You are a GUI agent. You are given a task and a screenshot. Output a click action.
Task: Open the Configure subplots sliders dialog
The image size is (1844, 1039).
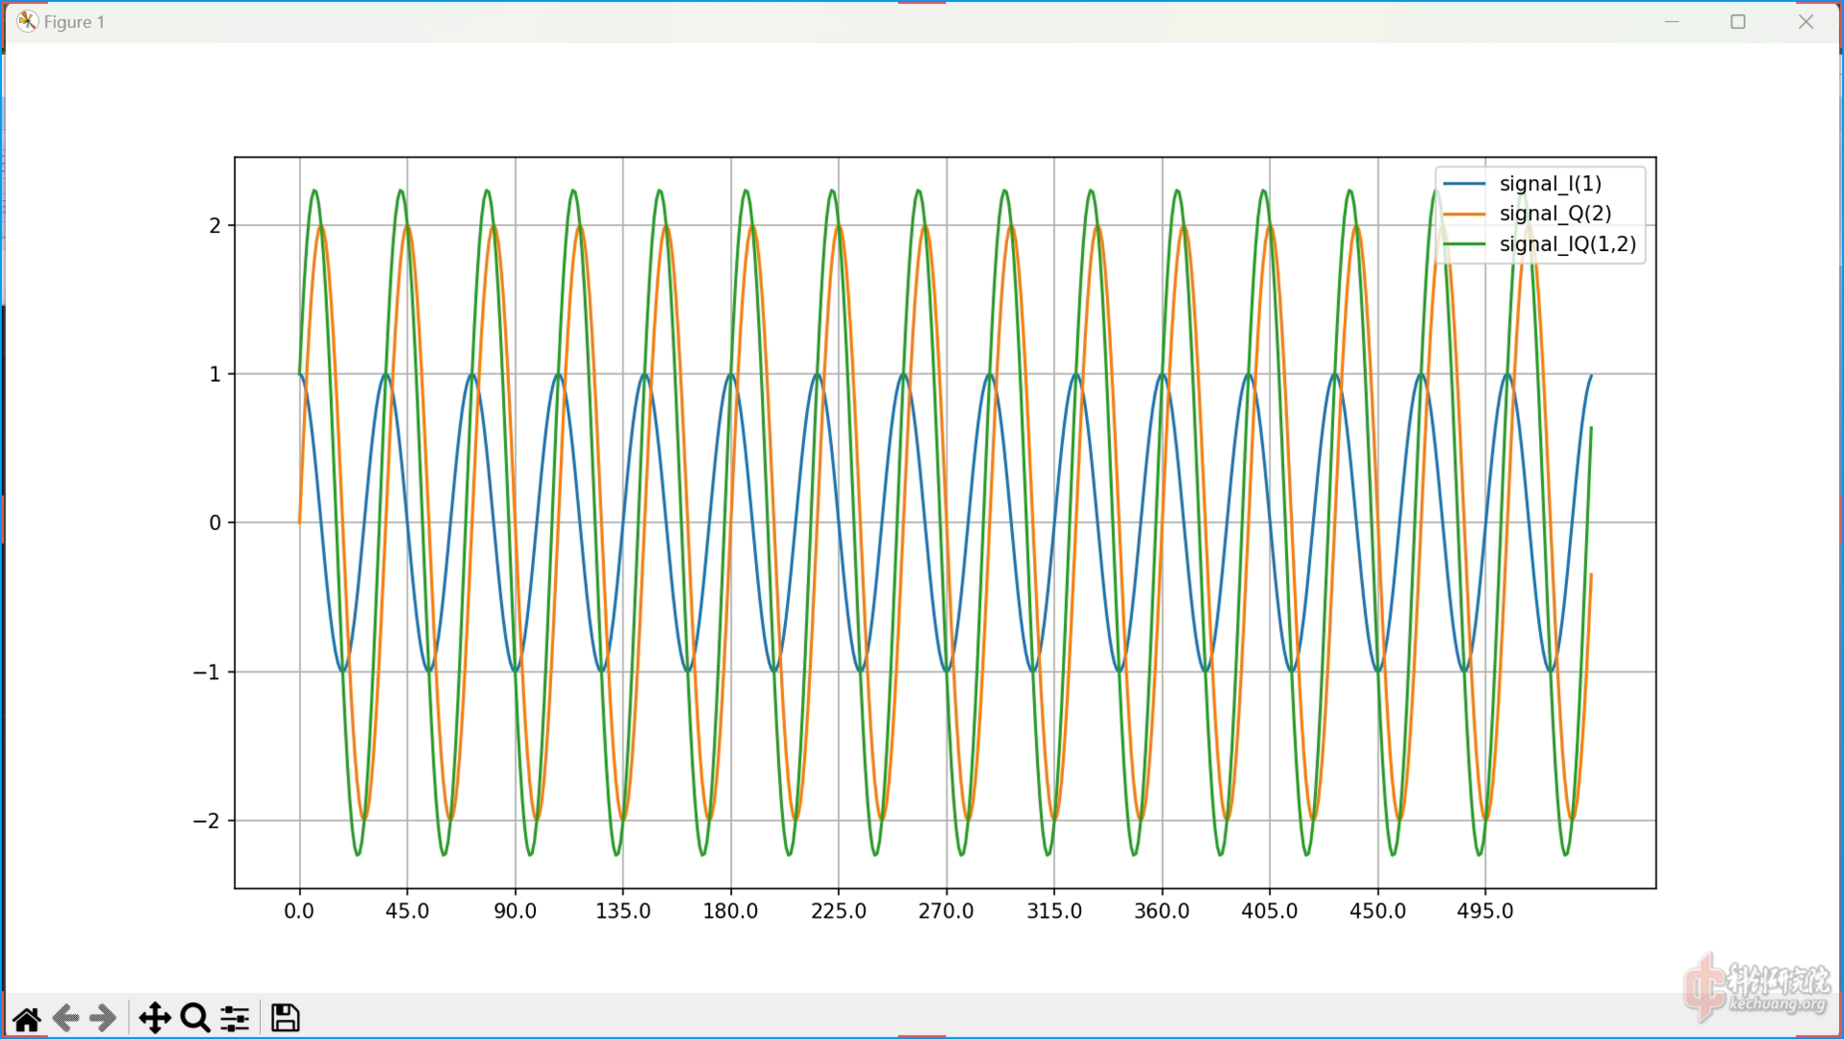(235, 1018)
